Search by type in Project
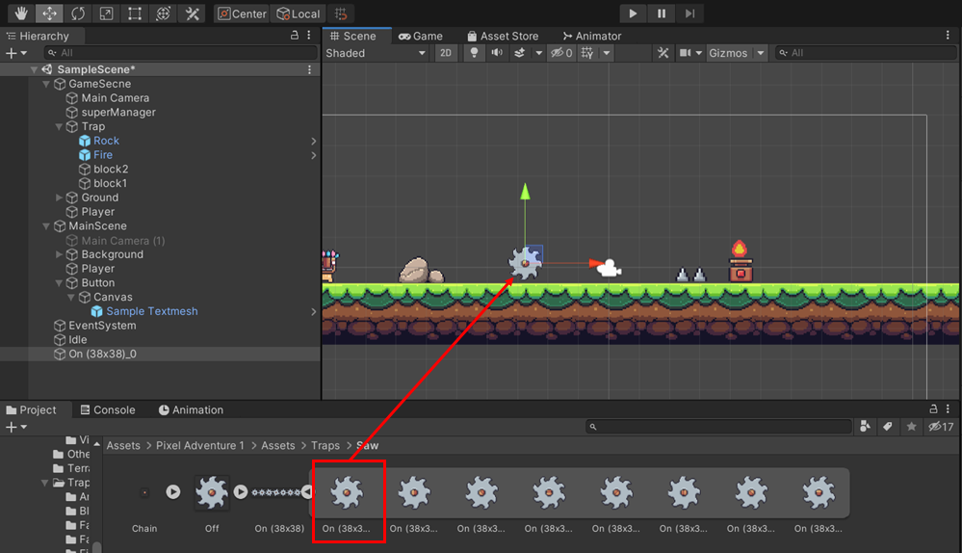The height and width of the screenshot is (553, 962). click(865, 427)
